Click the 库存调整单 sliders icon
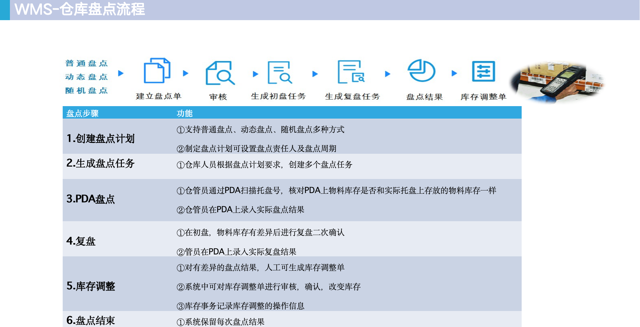This screenshot has height=327, width=640. (483, 71)
